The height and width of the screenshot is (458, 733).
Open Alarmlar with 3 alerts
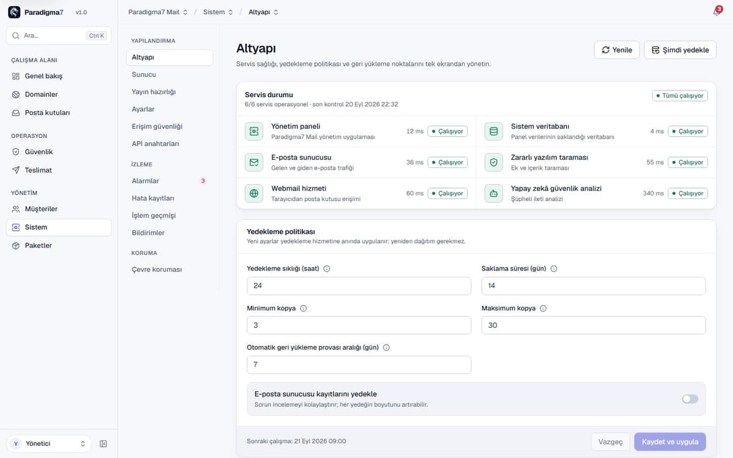click(170, 181)
